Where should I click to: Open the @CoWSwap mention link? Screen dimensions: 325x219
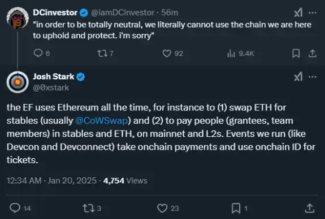102,120
